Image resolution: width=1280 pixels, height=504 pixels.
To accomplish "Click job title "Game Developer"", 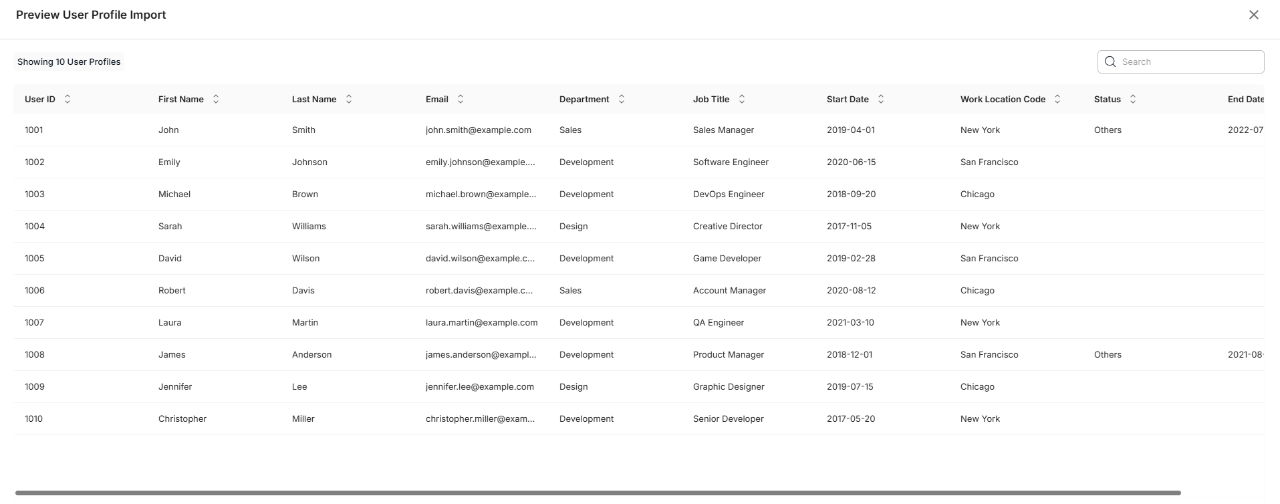I will coord(727,258).
